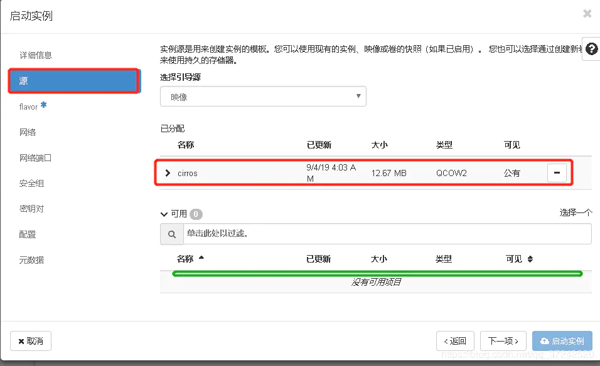The image size is (600, 366).
Task: Click the QCOW2 type cell
Action: click(x=451, y=173)
